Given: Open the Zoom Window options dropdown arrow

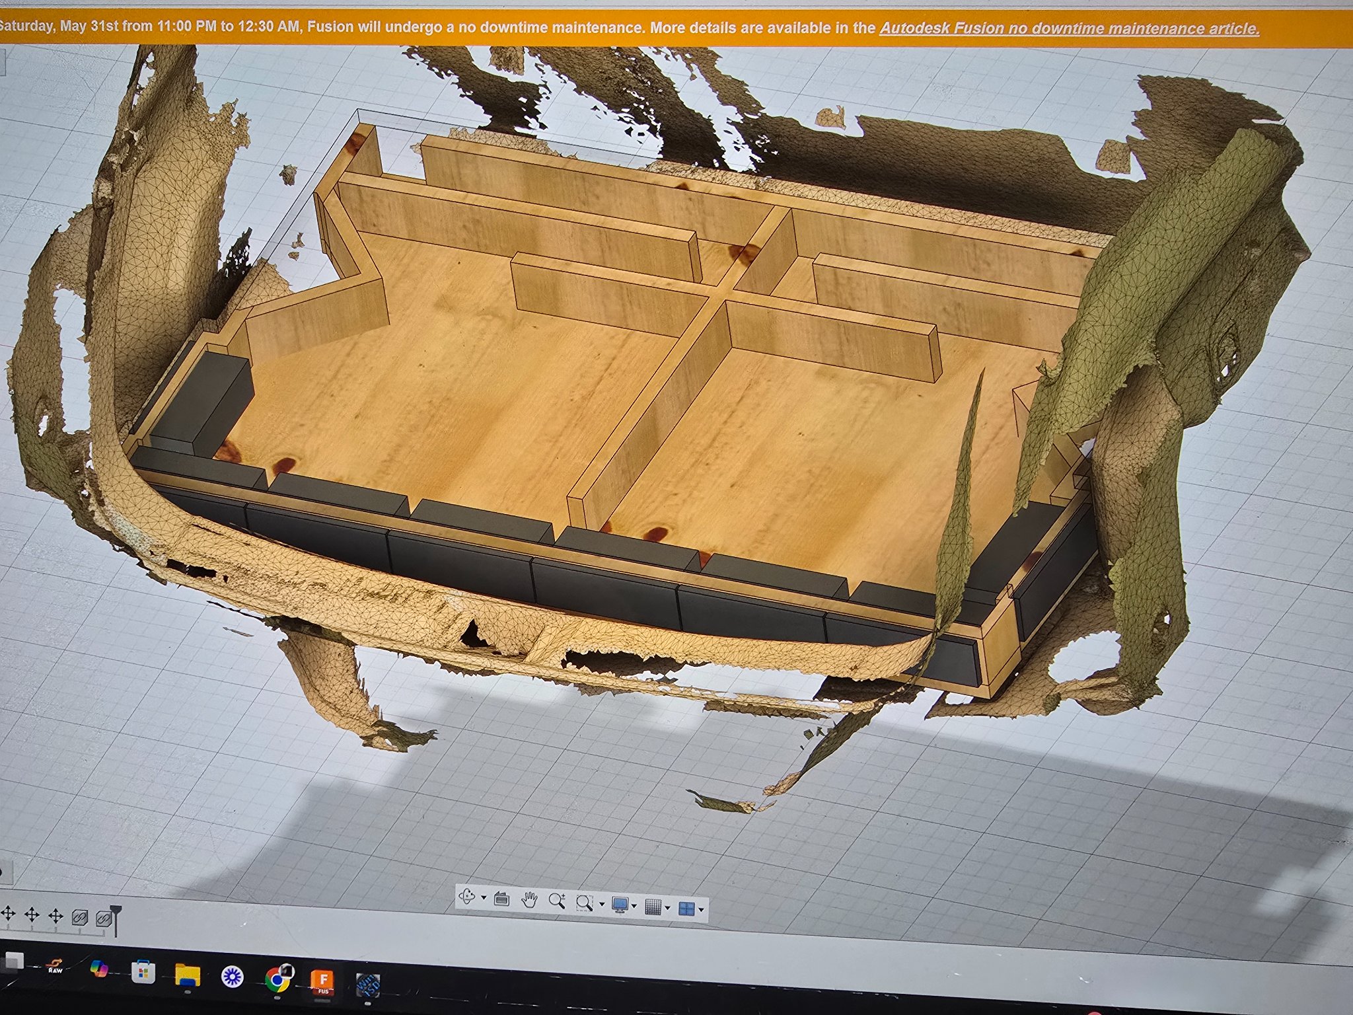Looking at the screenshot, I should pyautogui.click(x=601, y=905).
